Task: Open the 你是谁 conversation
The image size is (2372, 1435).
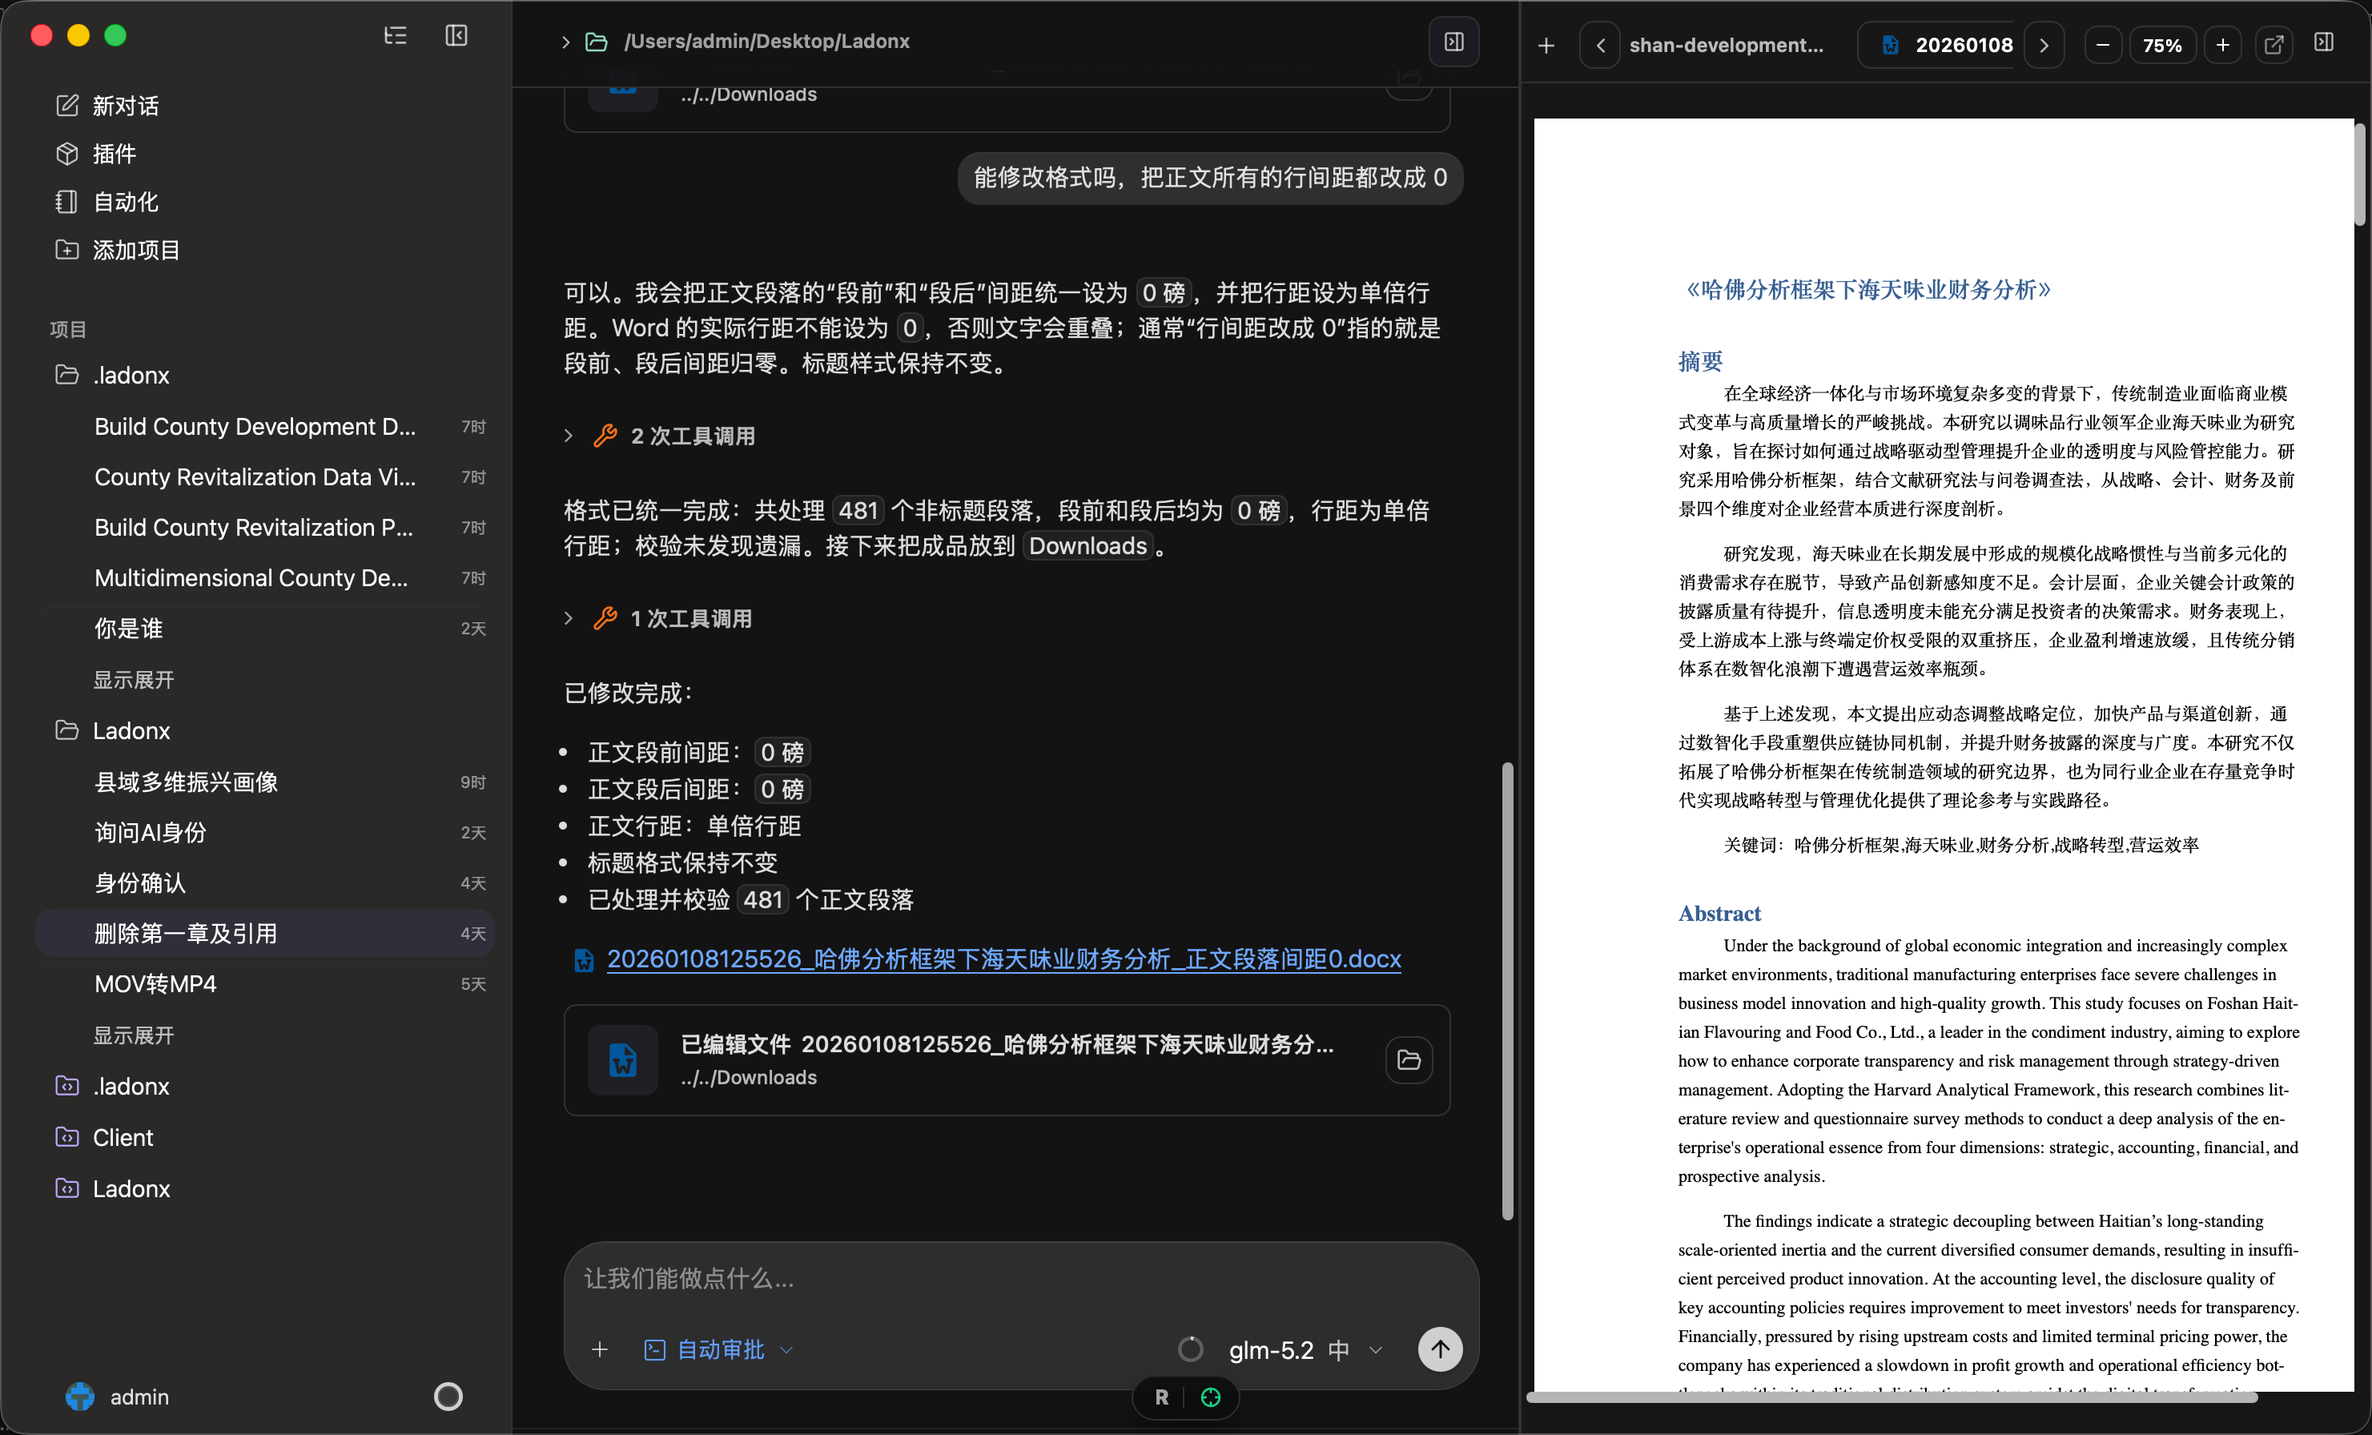Action: click(x=266, y=629)
